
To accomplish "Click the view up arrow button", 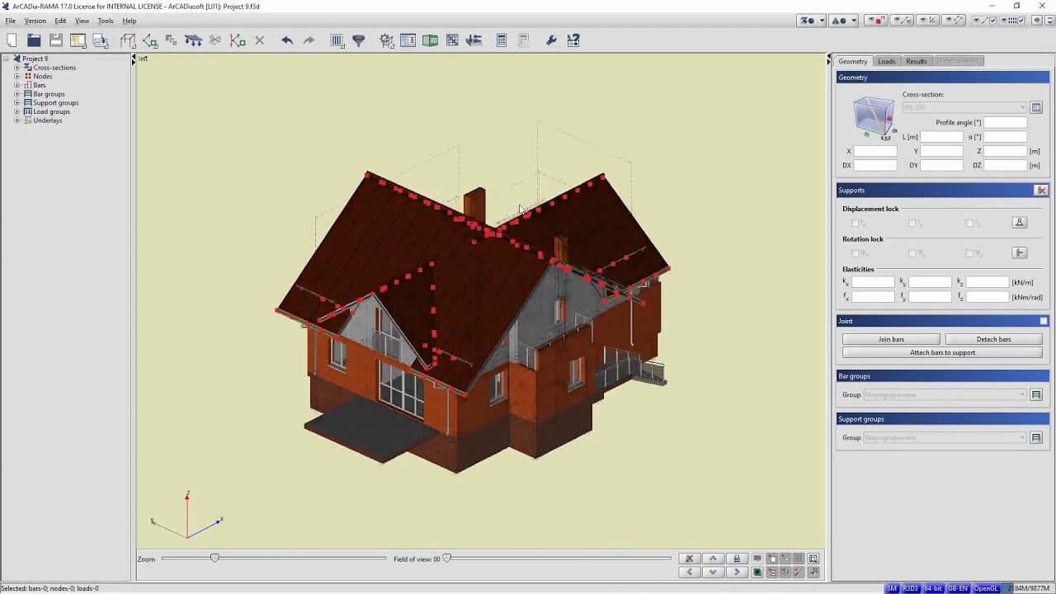I will [x=714, y=559].
